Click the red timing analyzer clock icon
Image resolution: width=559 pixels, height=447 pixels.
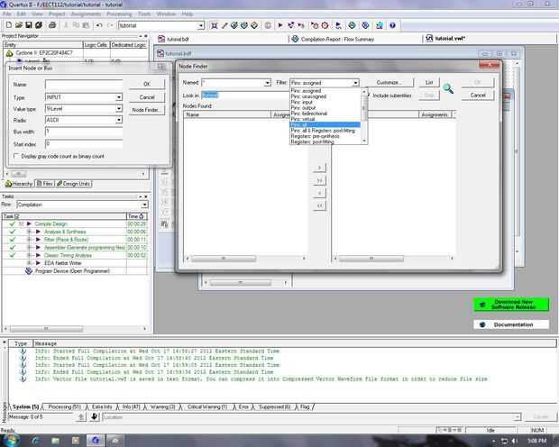(325, 25)
